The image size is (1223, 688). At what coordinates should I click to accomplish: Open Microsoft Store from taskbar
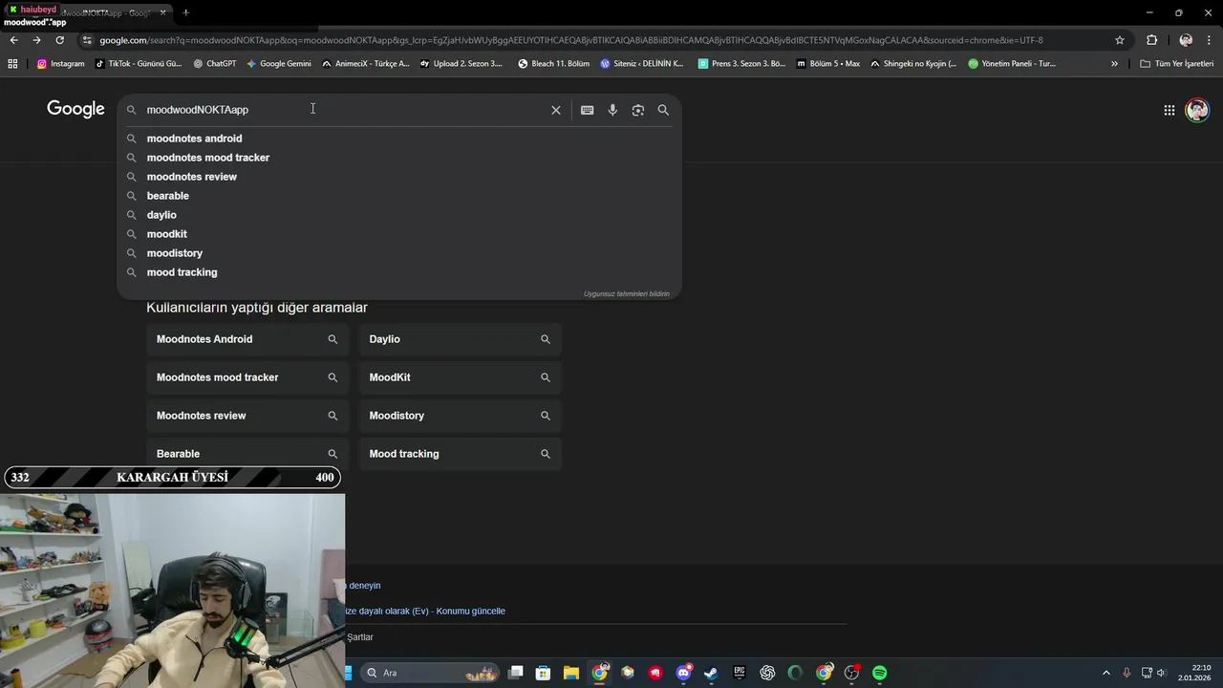tap(543, 673)
